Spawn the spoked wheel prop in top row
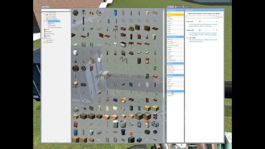Image resolution: width=265 pixels, height=149 pixels. point(99,13)
